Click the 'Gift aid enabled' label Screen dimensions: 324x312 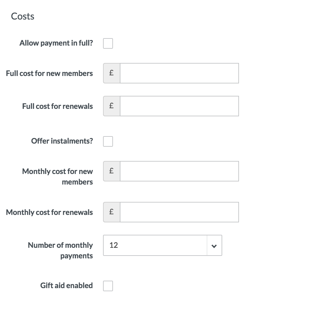point(66,286)
